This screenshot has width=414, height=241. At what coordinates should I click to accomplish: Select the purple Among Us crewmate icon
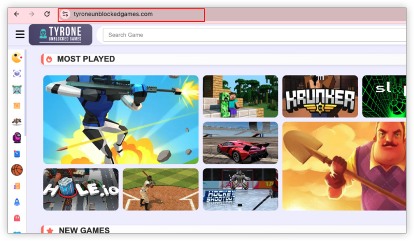click(17, 138)
